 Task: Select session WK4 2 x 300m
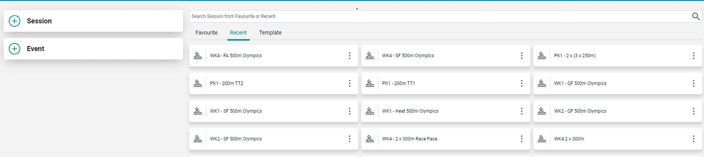point(618,139)
